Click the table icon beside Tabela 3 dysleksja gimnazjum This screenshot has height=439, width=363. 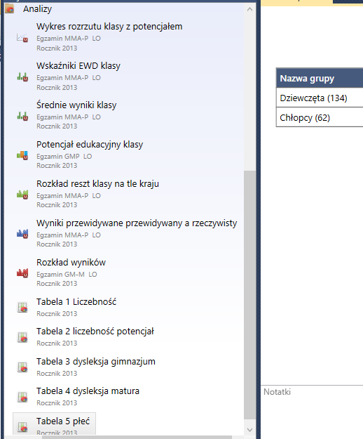coord(22,367)
